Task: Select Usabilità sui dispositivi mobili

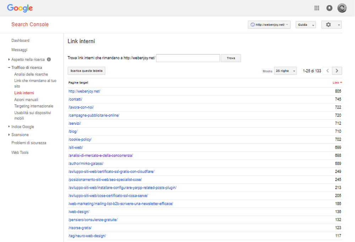Action: pyautogui.click(x=32, y=115)
